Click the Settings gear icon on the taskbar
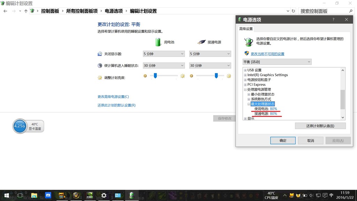Screen dimensions: 357x201 click(104, 195)
